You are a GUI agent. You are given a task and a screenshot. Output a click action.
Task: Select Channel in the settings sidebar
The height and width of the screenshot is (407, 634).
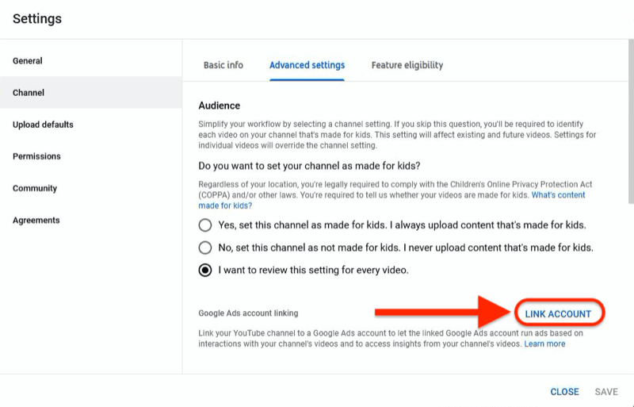click(91, 92)
